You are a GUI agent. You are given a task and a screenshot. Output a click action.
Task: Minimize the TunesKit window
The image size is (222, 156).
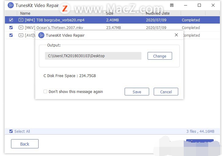point(186,6)
